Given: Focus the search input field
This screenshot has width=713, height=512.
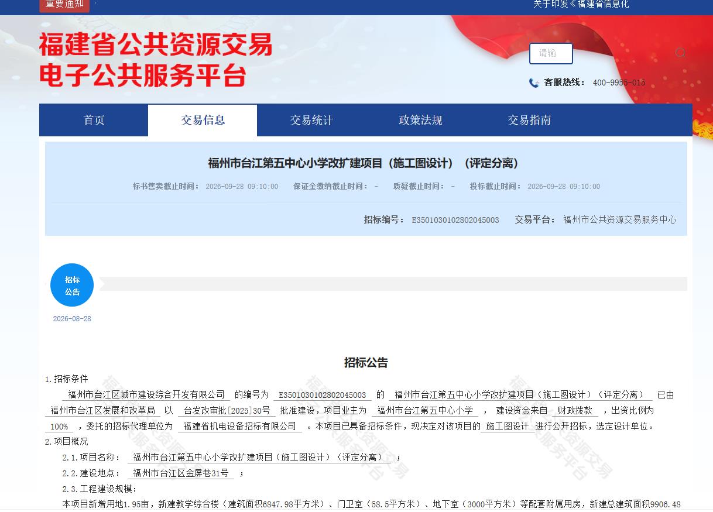Looking at the screenshot, I should tap(551, 53).
